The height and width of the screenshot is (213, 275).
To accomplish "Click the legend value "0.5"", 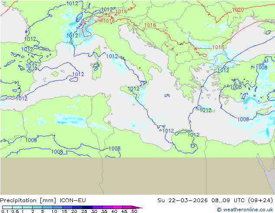I will [15, 211].
